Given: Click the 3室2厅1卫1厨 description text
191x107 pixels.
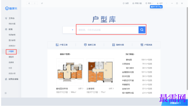Looking at the screenshot, I should click(x=92, y=92).
